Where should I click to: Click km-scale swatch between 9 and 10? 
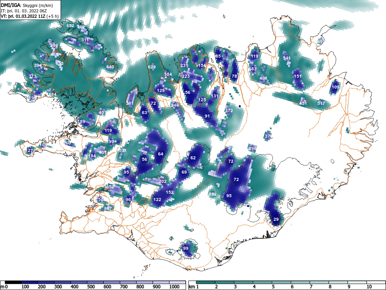(x=357, y=282)
